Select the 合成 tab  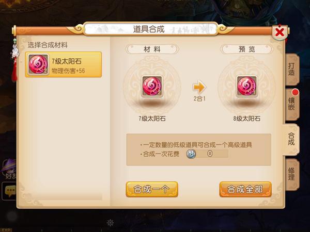291,139
